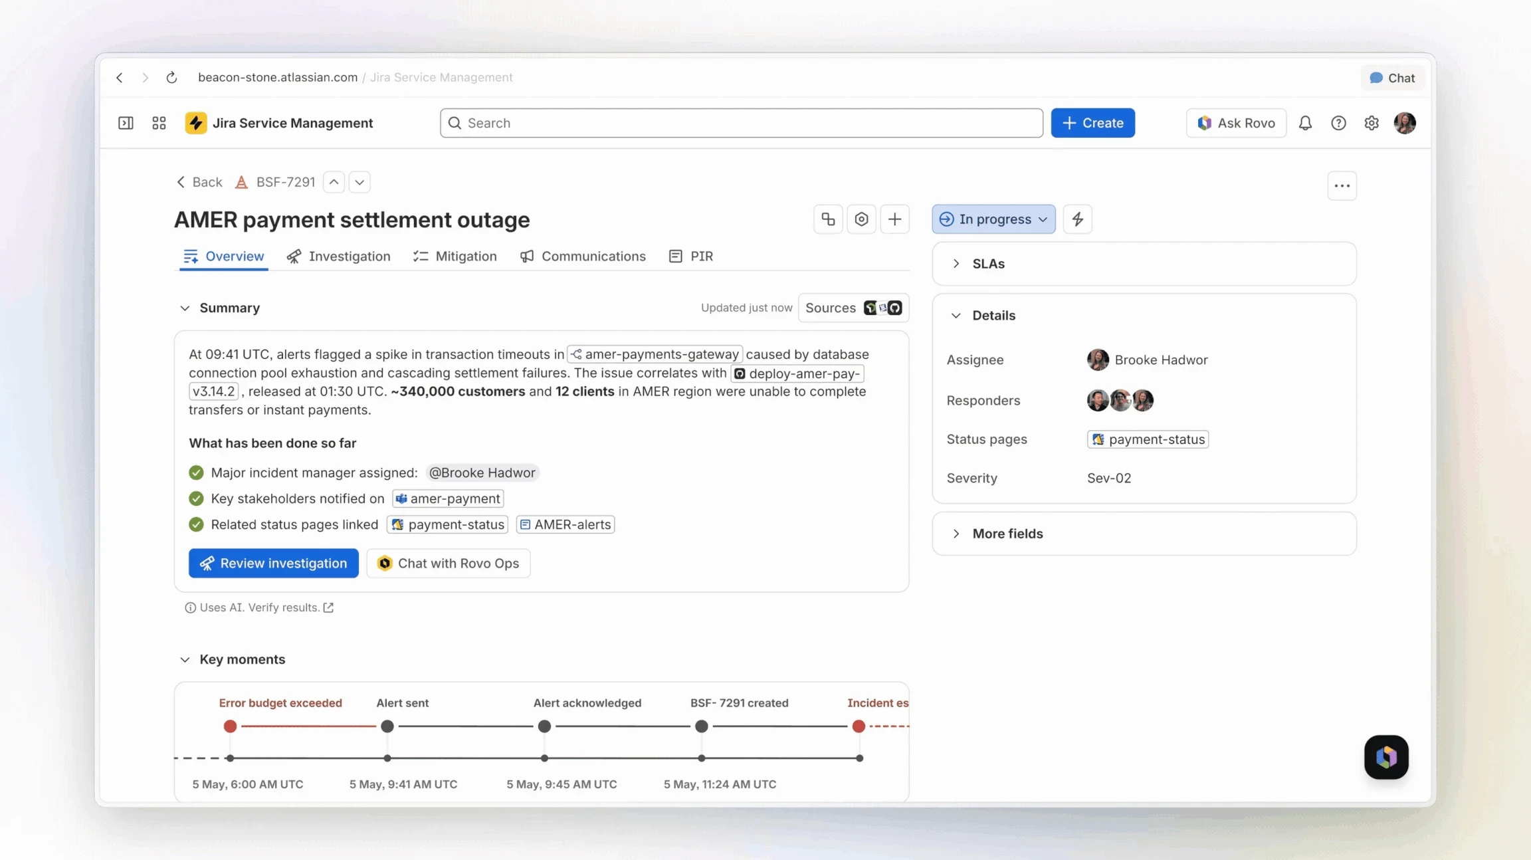This screenshot has height=860, width=1531.
Task: Click the browser address bar URL
Action: (355, 78)
